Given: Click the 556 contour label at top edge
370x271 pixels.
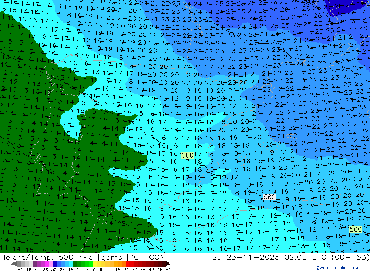Looking at the screenshot, I should (309, 3).
